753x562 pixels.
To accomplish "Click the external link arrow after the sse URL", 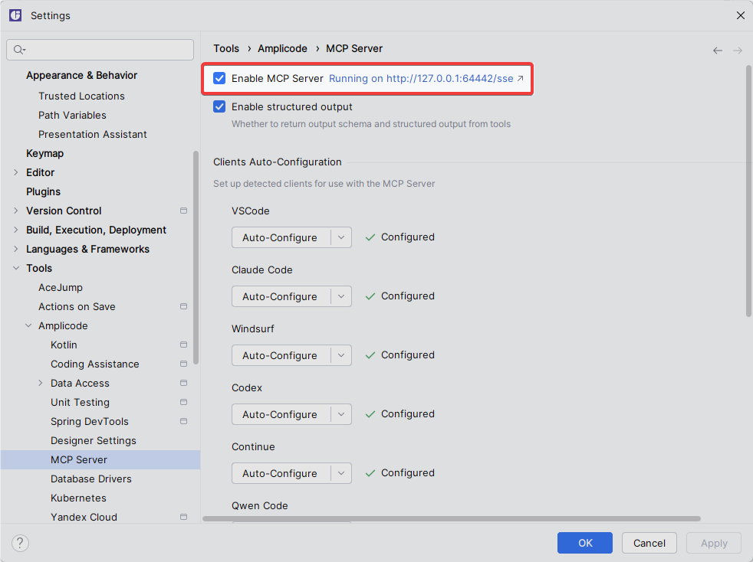I will (520, 78).
